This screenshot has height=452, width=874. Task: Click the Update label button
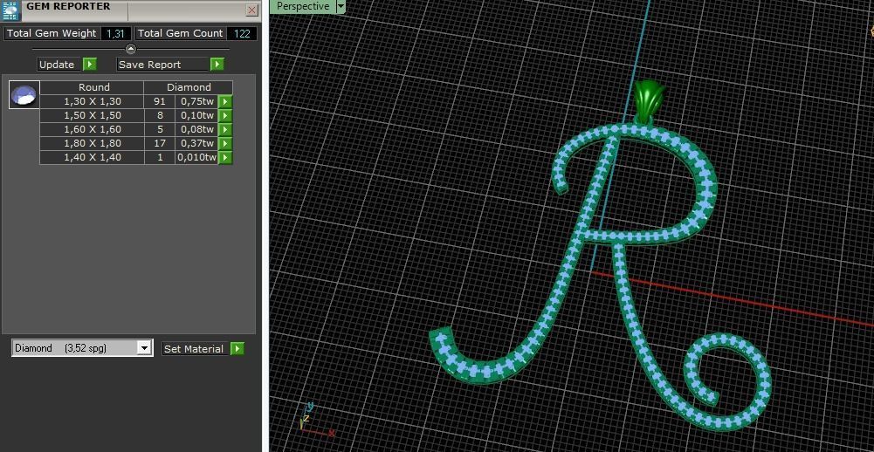click(x=59, y=64)
